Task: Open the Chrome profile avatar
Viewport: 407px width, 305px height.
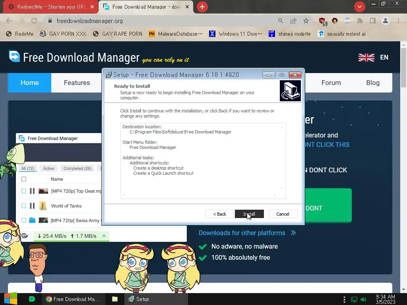Action: (386, 21)
